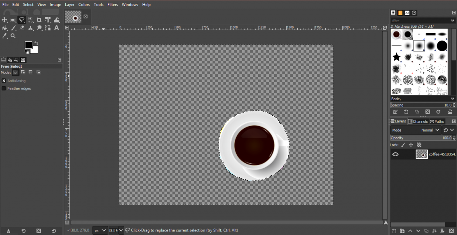Create a new layer in the Layers panel
Image resolution: width=457 pixels, height=235 pixels.
click(x=394, y=231)
